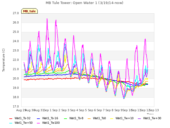Click the 21.0 y-axis tick label
This screenshot has height=128, width=170.
pos(16,69)
